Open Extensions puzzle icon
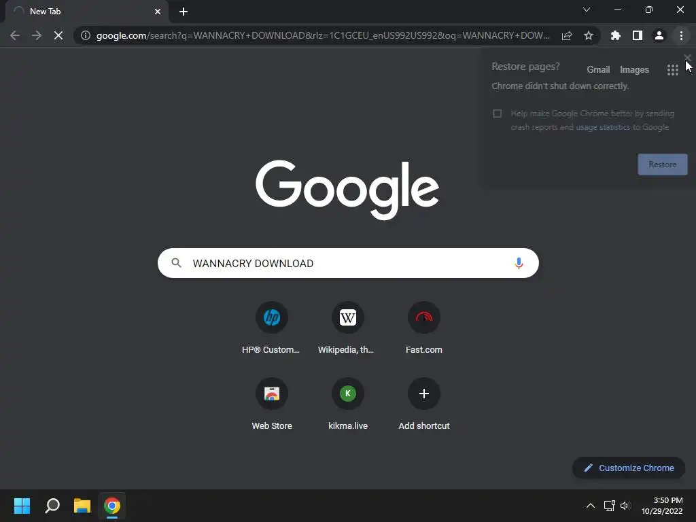 (x=616, y=35)
